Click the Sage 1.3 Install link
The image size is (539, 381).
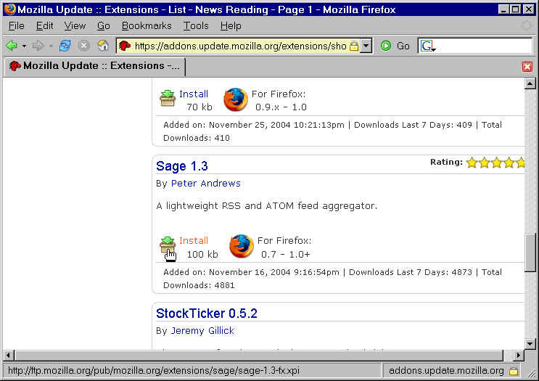click(x=194, y=240)
